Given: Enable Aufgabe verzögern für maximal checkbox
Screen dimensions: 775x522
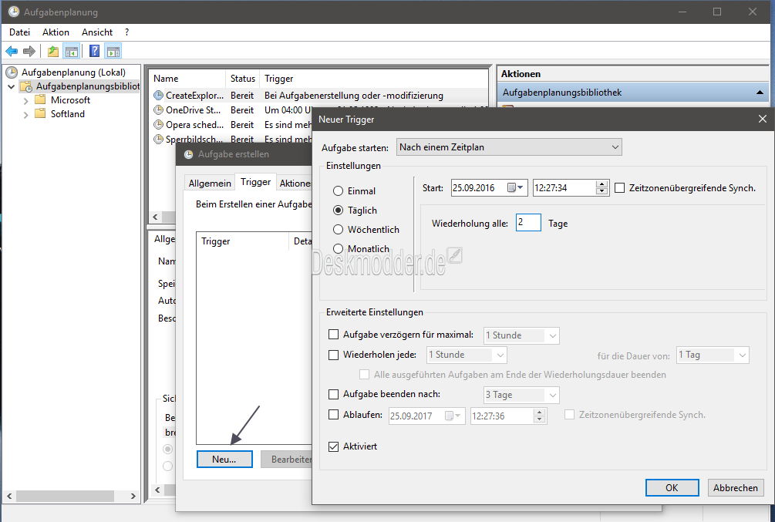Looking at the screenshot, I should coord(334,335).
